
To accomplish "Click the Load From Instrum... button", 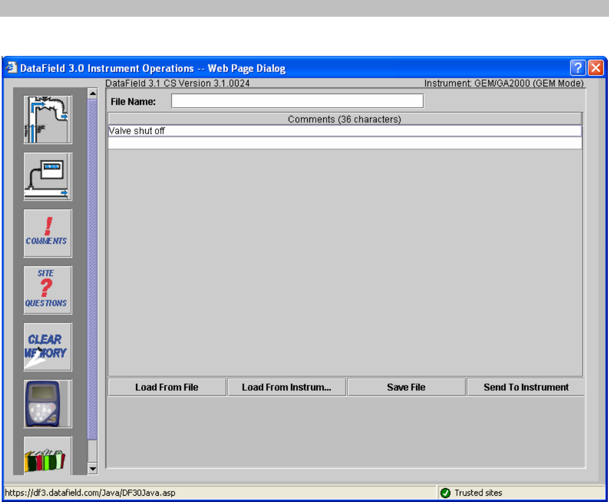I will [x=286, y=387].
